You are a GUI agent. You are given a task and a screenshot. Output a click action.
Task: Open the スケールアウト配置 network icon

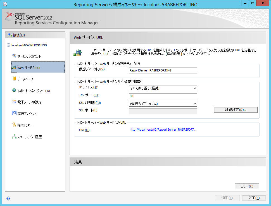coord(14,136)
